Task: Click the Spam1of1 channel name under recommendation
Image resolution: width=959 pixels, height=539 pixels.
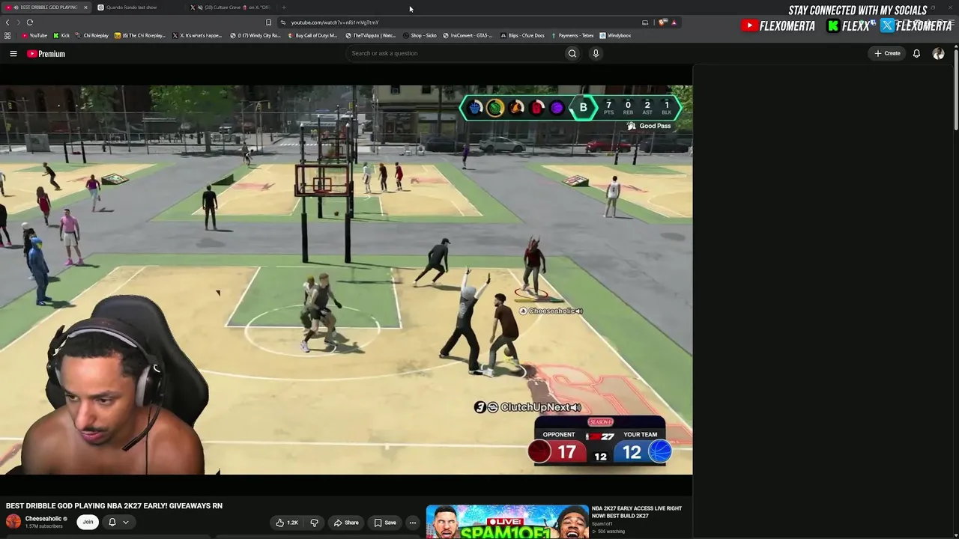Action: pyautogui.click(x=602, y=523)
